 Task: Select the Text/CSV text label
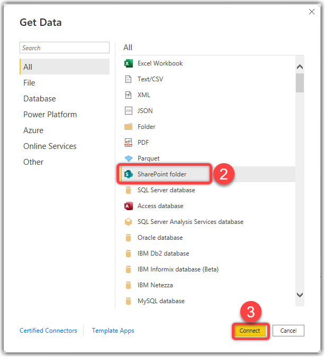click(x=150, y=79)
